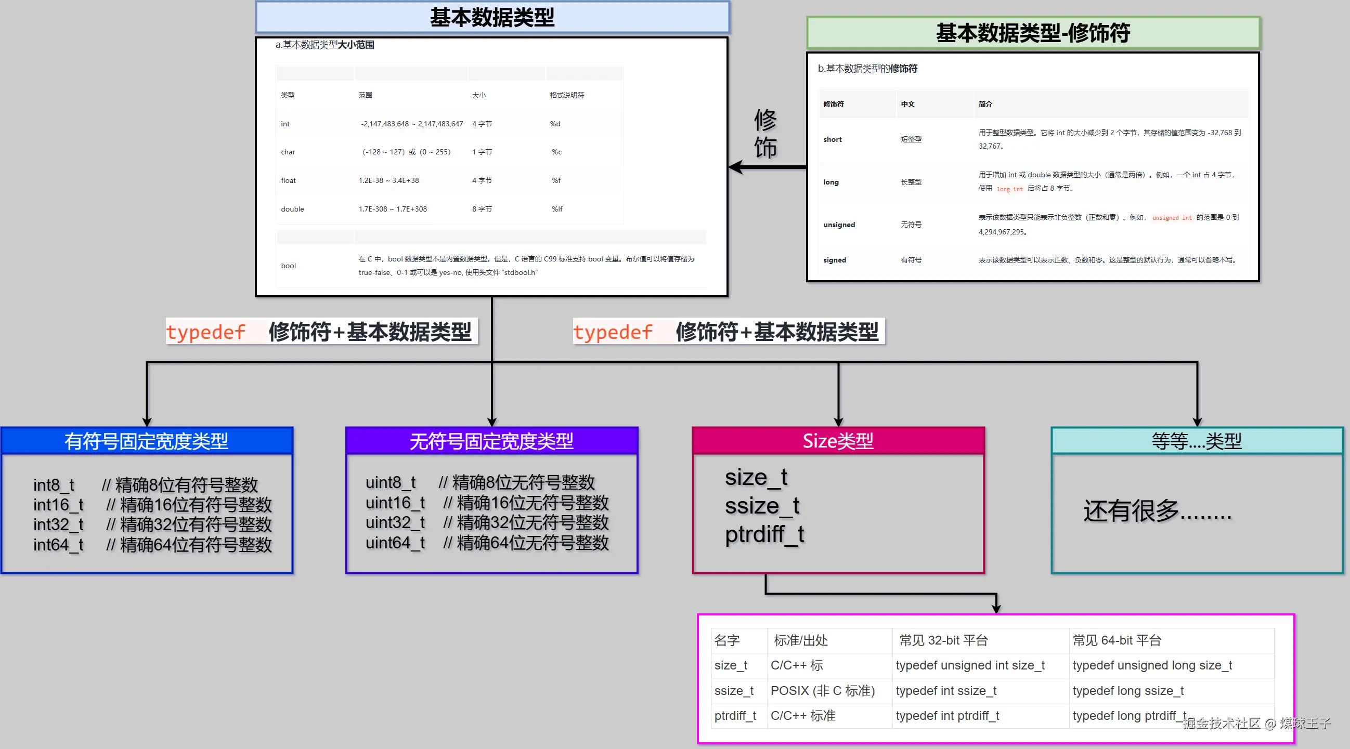Click the int64_t type entry
This screenshot has width=1350, height=749.
pos(58,545)
